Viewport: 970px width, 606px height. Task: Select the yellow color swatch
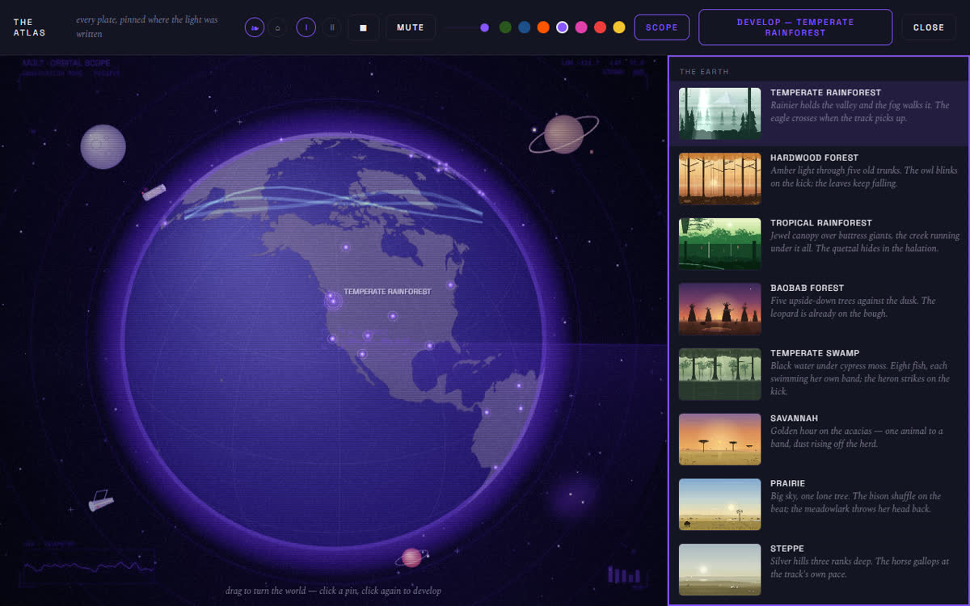coord(619,27)
